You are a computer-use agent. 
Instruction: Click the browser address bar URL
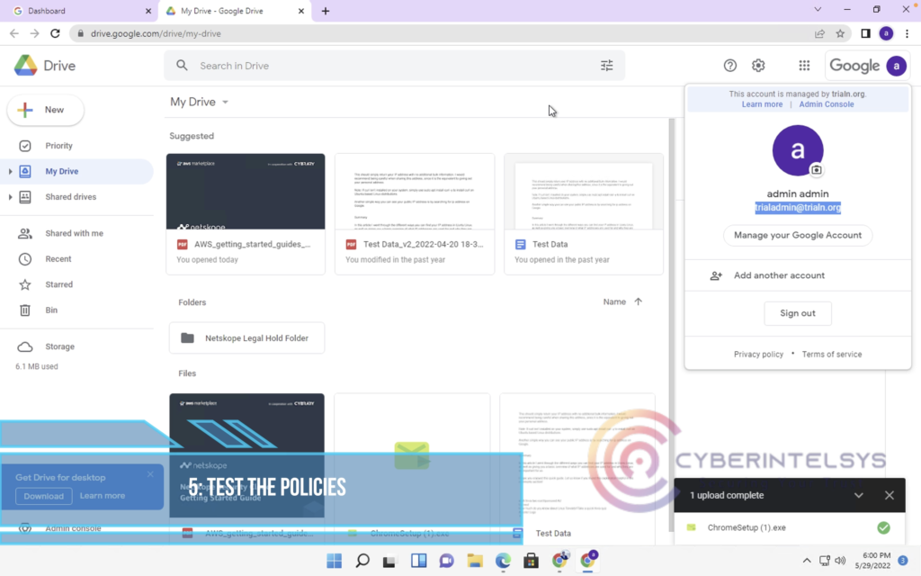[x=156, y=33]
